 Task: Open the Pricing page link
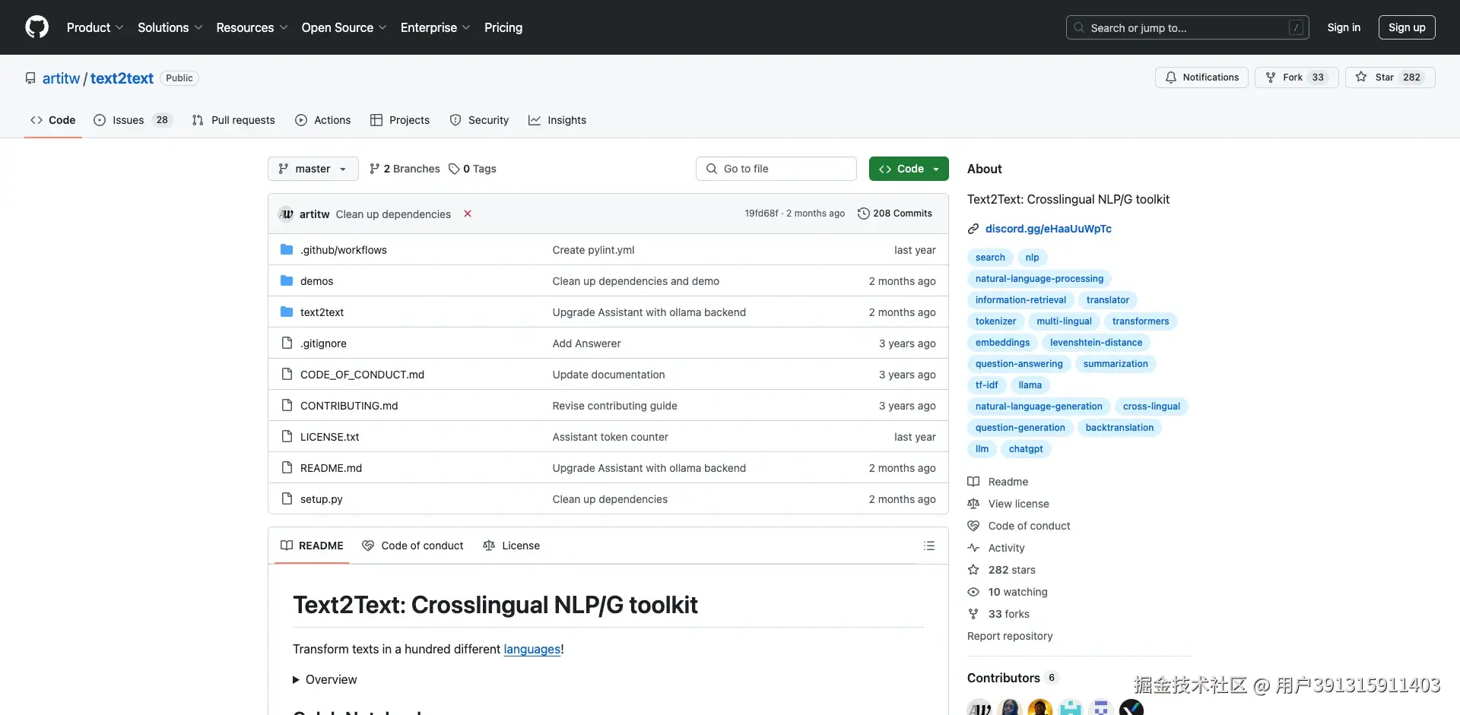click(503, 27)
